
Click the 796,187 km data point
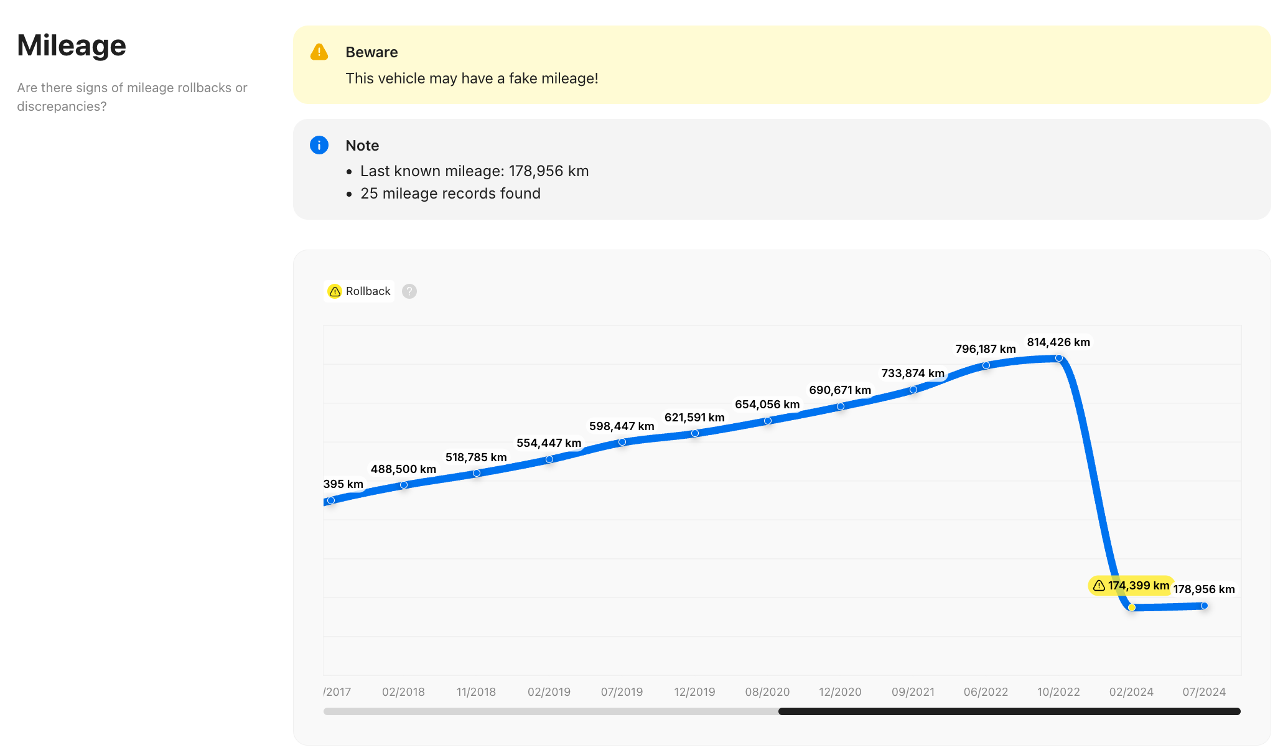tap(986, 365)
